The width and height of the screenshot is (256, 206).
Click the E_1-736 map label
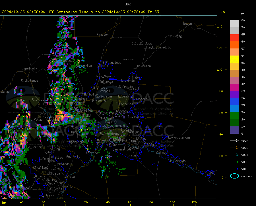click(176, 37)
